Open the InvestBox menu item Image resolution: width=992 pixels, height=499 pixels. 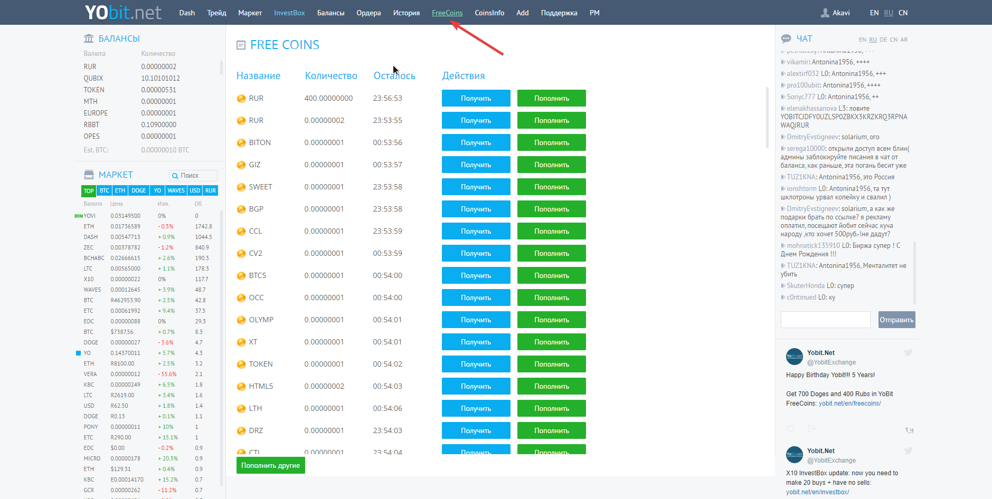(x=289, y=13)
